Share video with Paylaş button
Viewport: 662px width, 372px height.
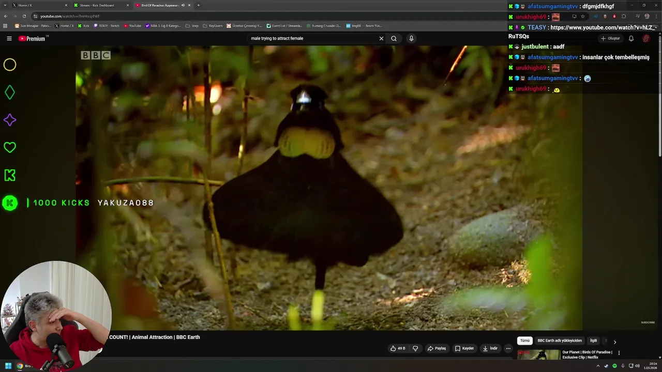tap(437, 348)
